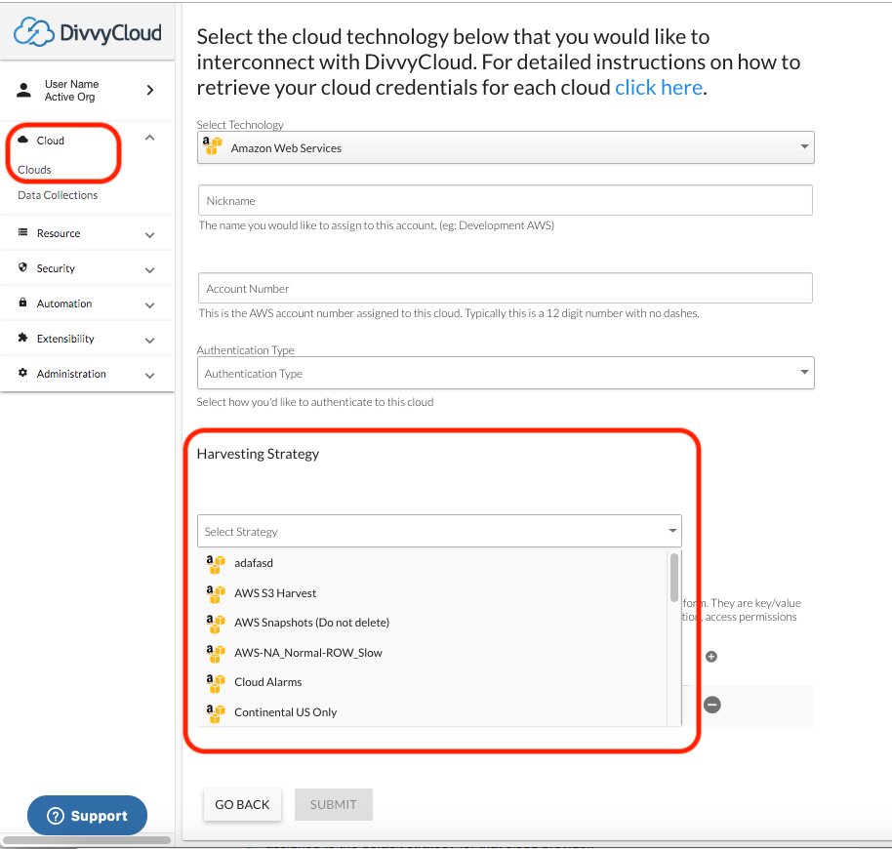Image resolution: width=892 pixels, height=849 pixels.
Task: Click the sidebar horizontal scrollbar
Action: click(x=87, y=840)
